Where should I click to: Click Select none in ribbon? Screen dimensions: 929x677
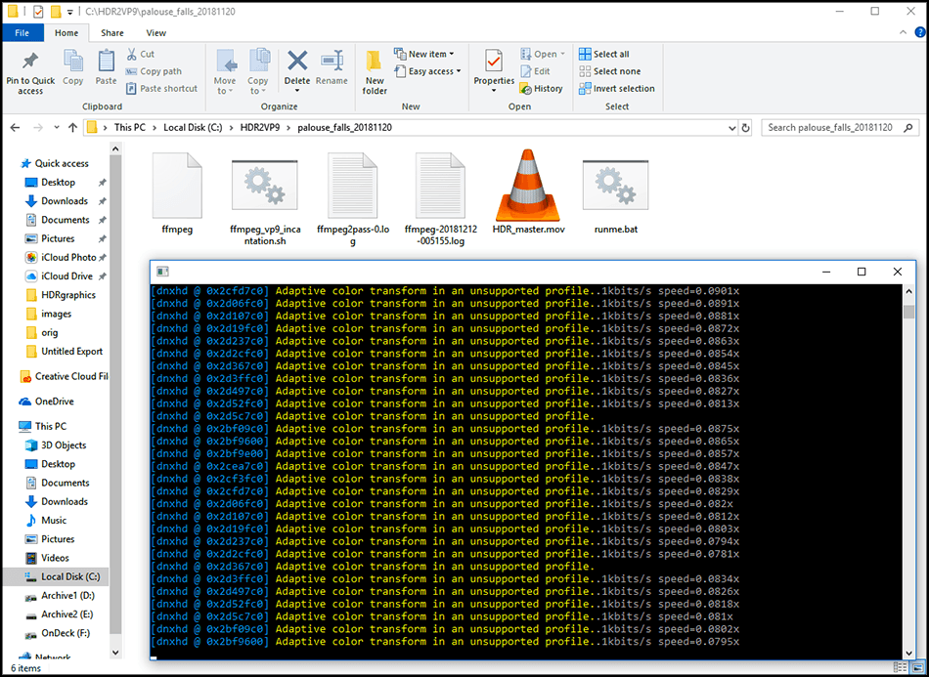[x=609, y=71]
